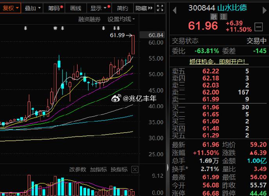The width and height of the screenshot is (269, 196).
Task: Click the fullscreen expand chart icon
Action: 160,8
